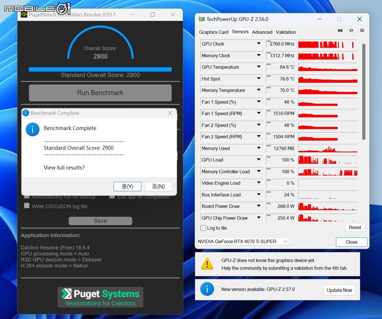
Task: Open the GPU-Z hamburger menu icon
Action: click(362, 30)
